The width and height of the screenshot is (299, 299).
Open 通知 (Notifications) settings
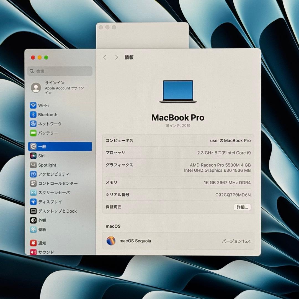tap(42, 243)
